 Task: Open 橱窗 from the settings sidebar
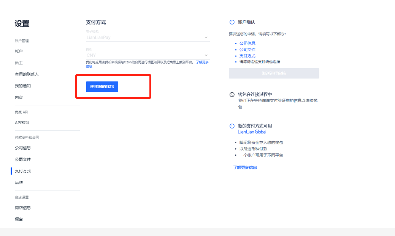coord(18,219)
